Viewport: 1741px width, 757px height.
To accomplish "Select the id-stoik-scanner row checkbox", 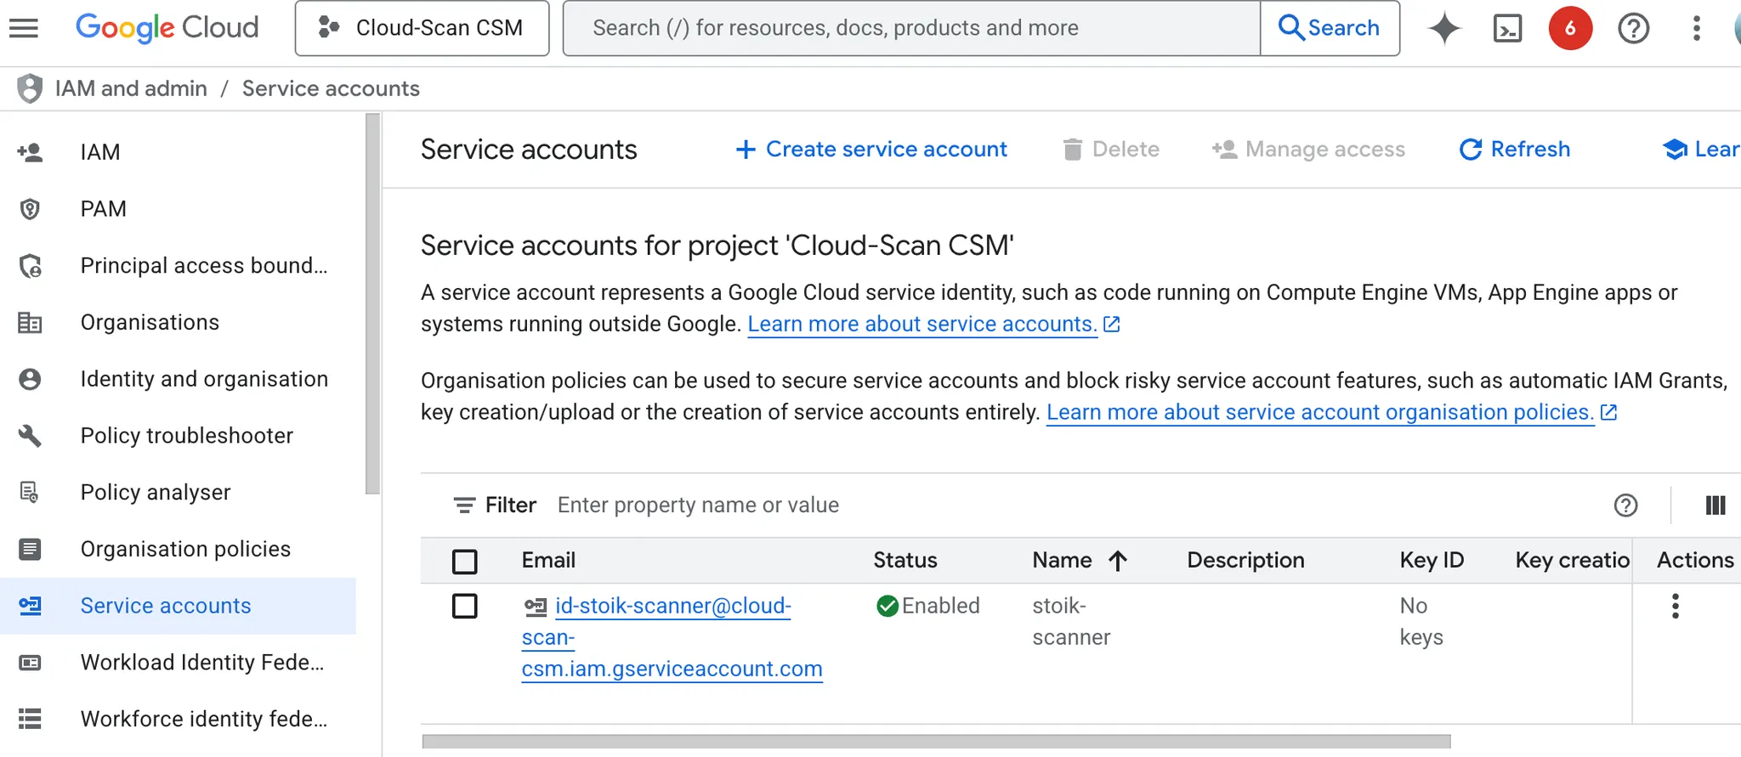I will click(x=465, y=607).
